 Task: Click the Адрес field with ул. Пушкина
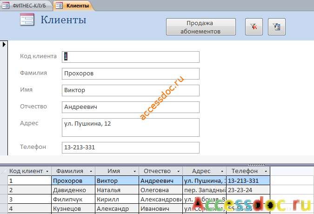click(131, 127)
